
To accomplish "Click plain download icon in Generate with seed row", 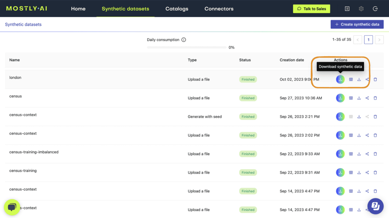I will [x=359, y=117].
